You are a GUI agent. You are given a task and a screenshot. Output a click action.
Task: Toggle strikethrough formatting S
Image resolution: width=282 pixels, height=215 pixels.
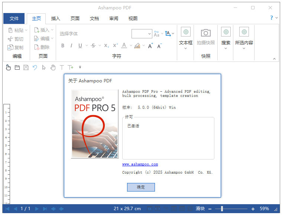tap(93, 45)
